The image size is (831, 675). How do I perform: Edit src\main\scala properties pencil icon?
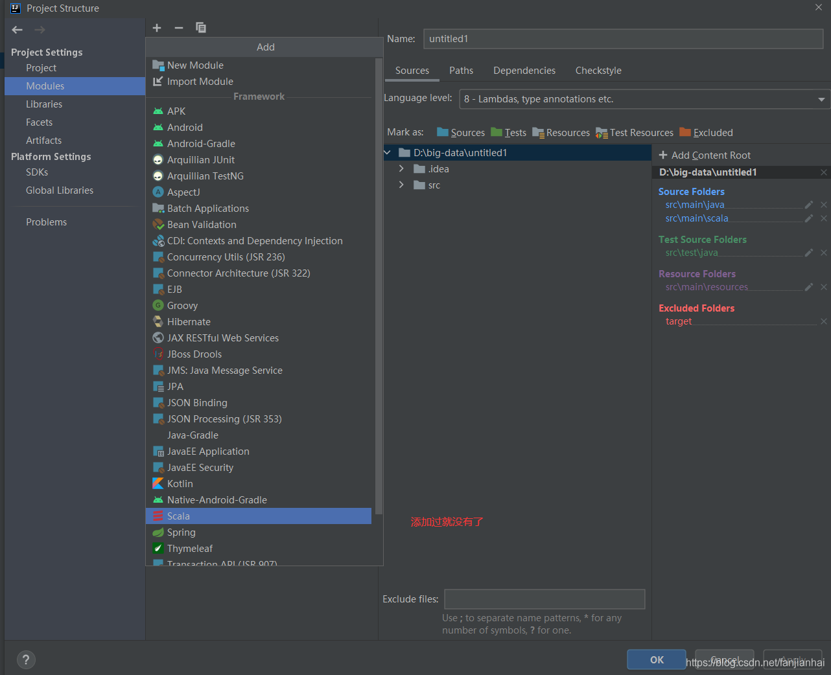click(x=809, y=218)
